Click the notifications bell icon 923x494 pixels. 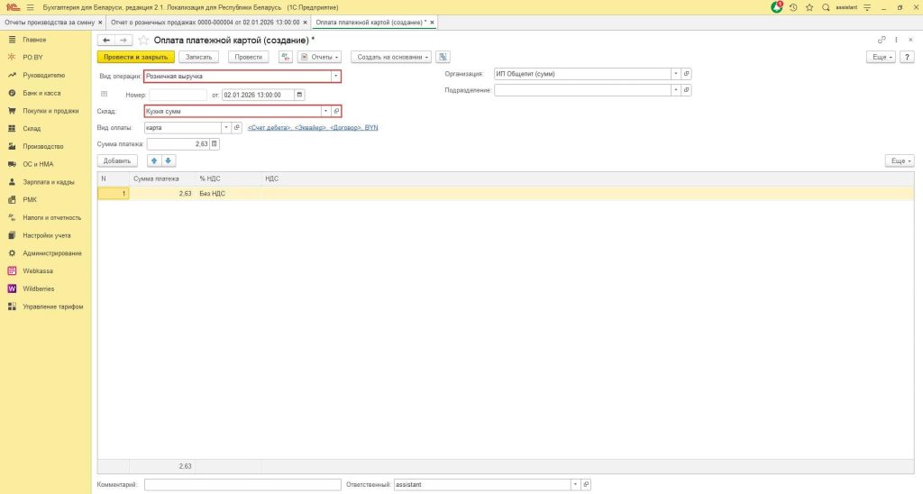click(777, 7)
